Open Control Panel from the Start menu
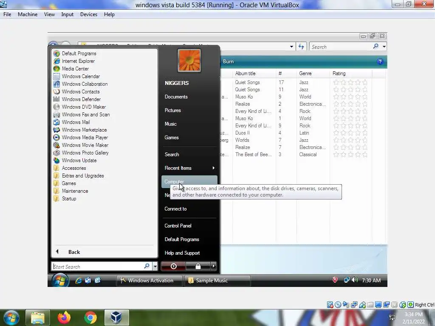 tap(178, 226)
